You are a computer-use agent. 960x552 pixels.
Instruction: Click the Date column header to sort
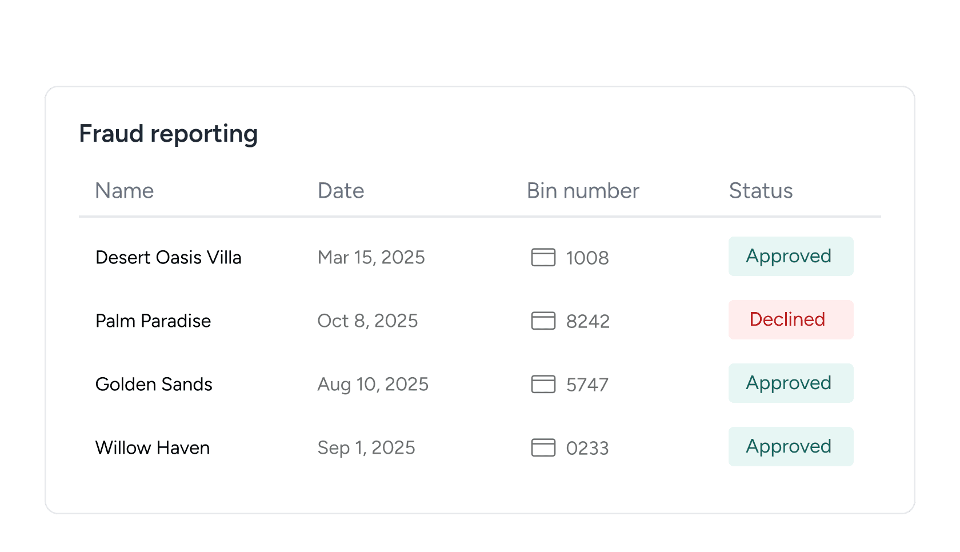pyautogui.click(x=341, y=190)
